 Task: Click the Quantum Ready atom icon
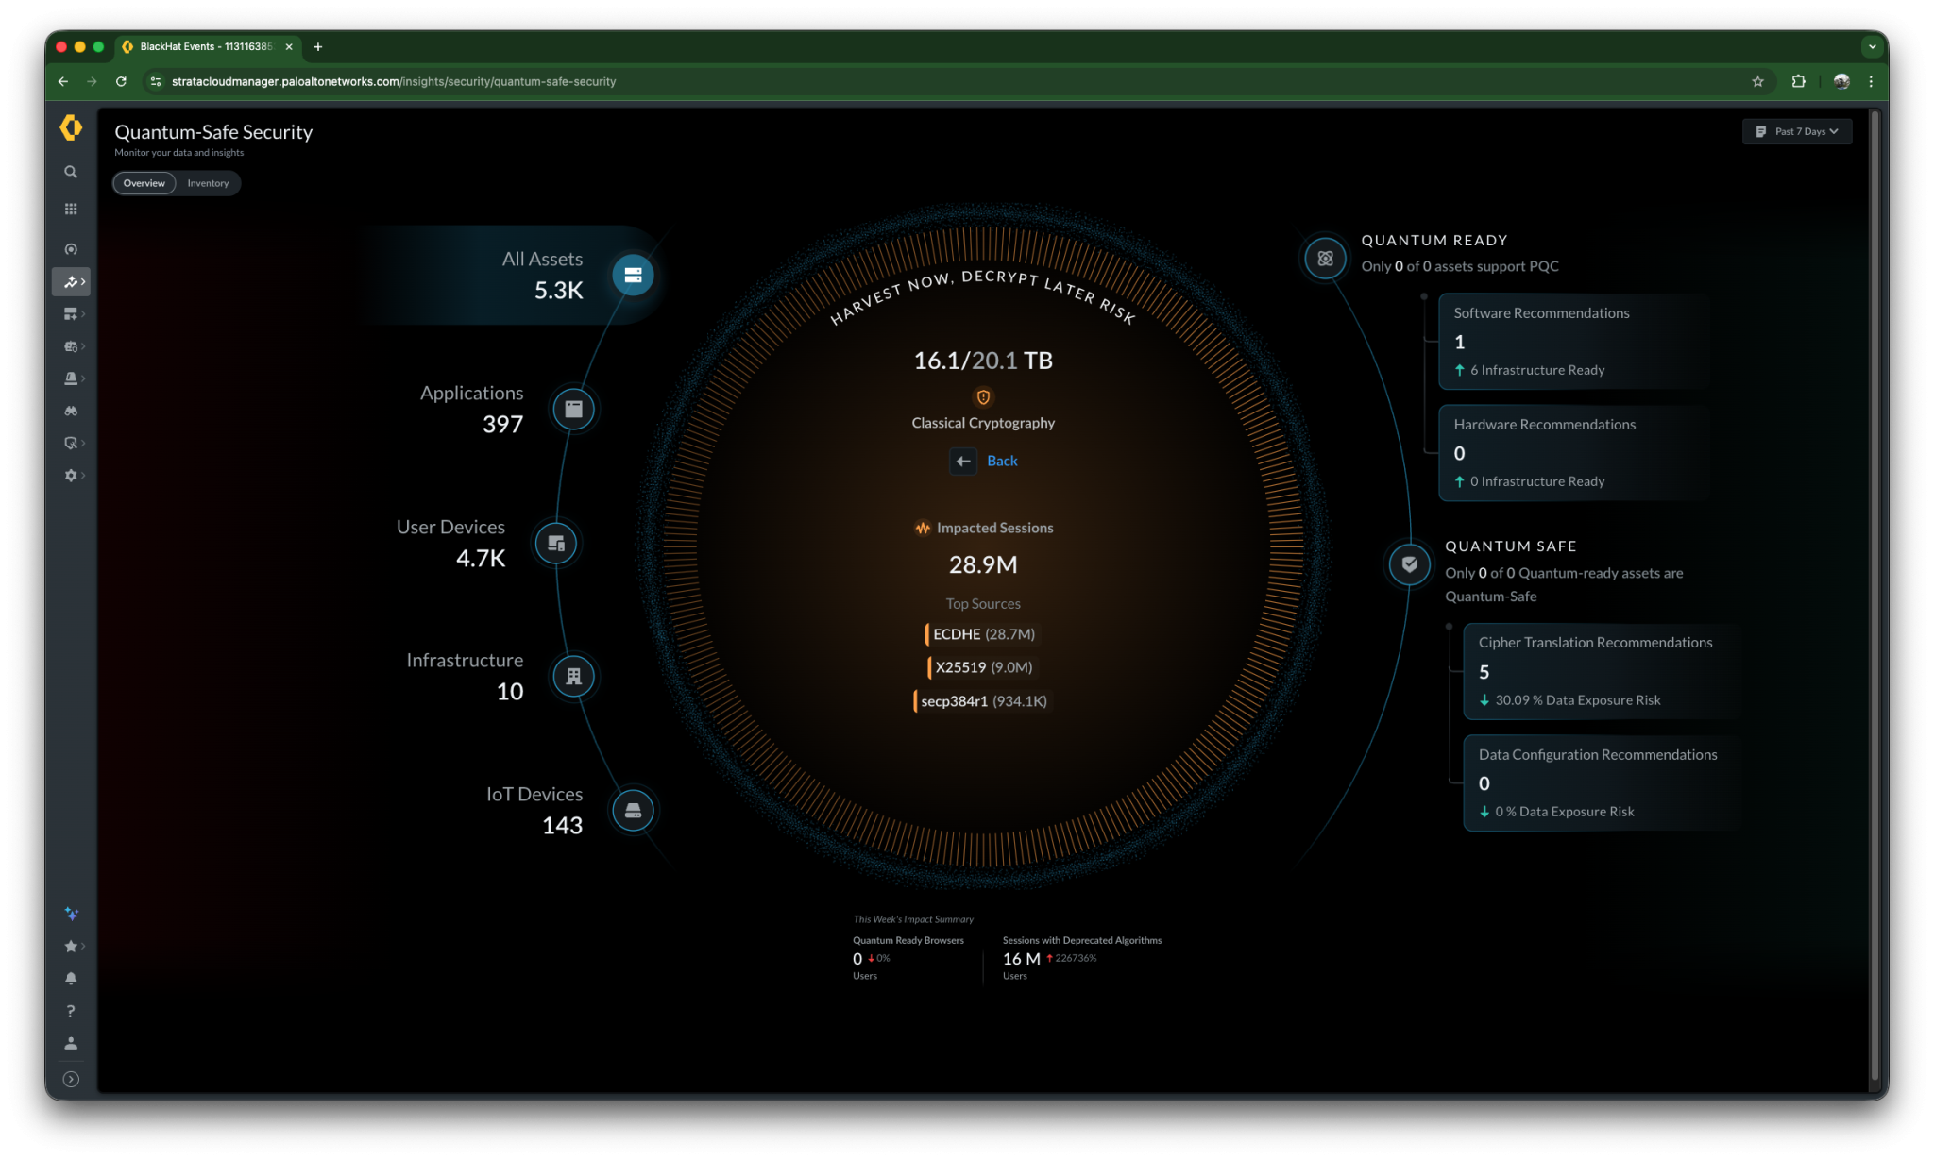pyautogui.click(x=1325, y=258)
